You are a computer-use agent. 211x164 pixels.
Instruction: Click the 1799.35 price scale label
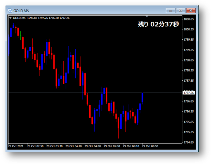(189, 50)
